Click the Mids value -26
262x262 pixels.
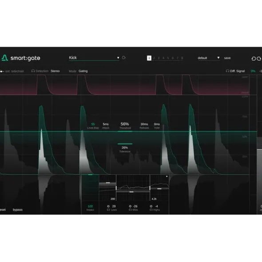tap(135, 206)
